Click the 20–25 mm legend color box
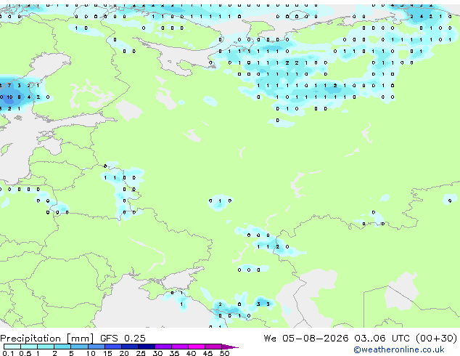460x356 pixels. [130, 347]
